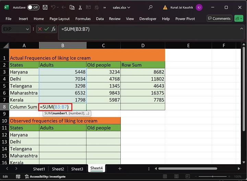
Task: Open the Formulas ribbon tab
Action: click(83, 19)
